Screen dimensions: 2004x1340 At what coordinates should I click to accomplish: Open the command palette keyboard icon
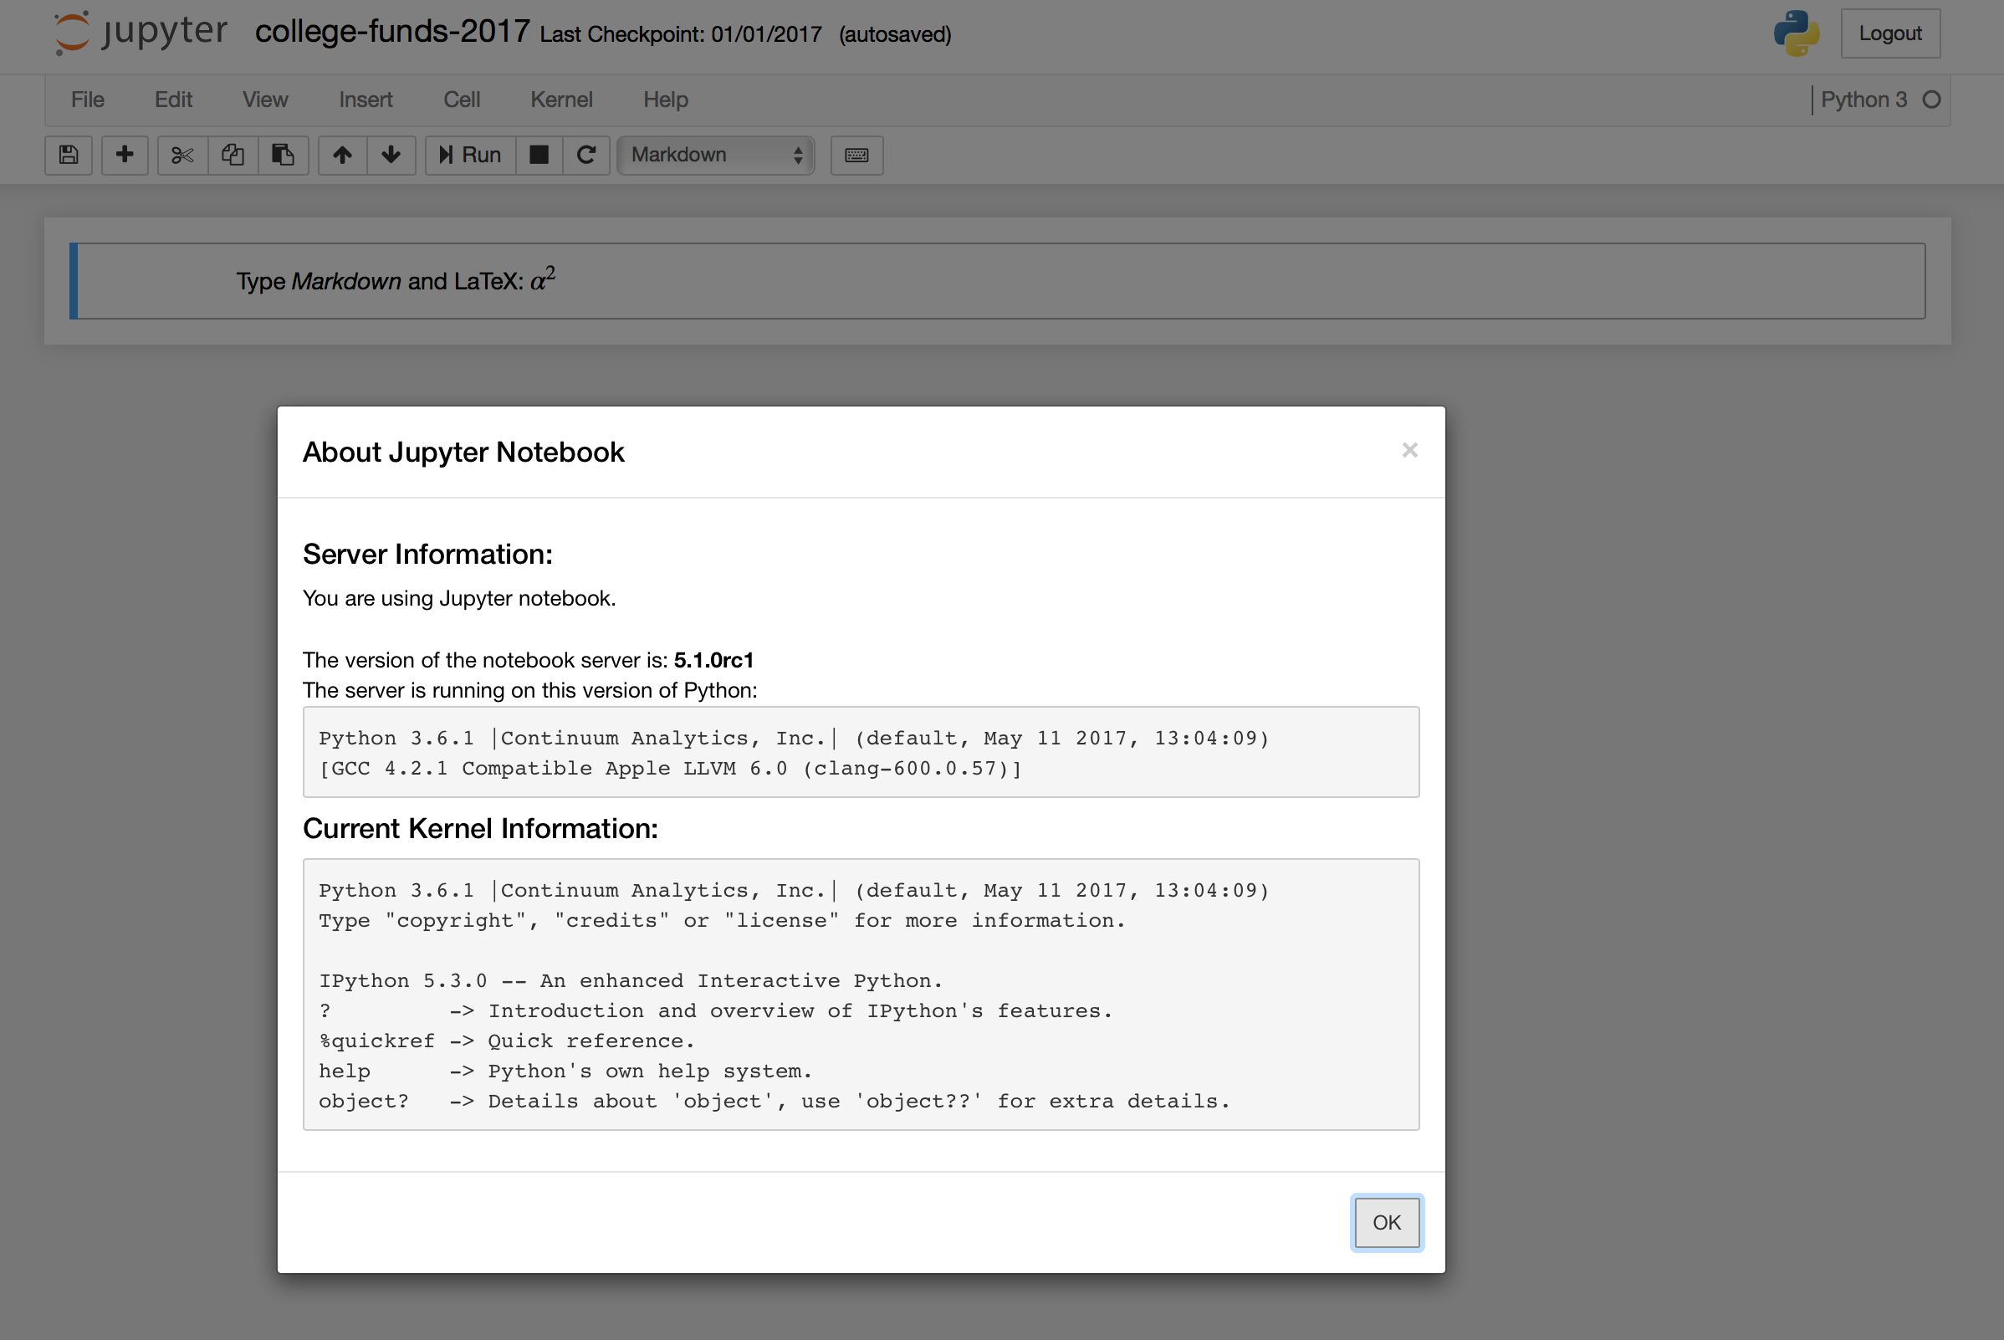click(x=856, y=155)
